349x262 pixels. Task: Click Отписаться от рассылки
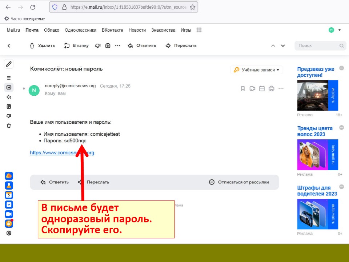coord(239,182)
